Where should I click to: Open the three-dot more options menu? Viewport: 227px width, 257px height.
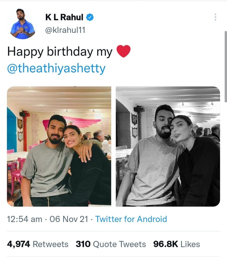(x=215, y=17)
